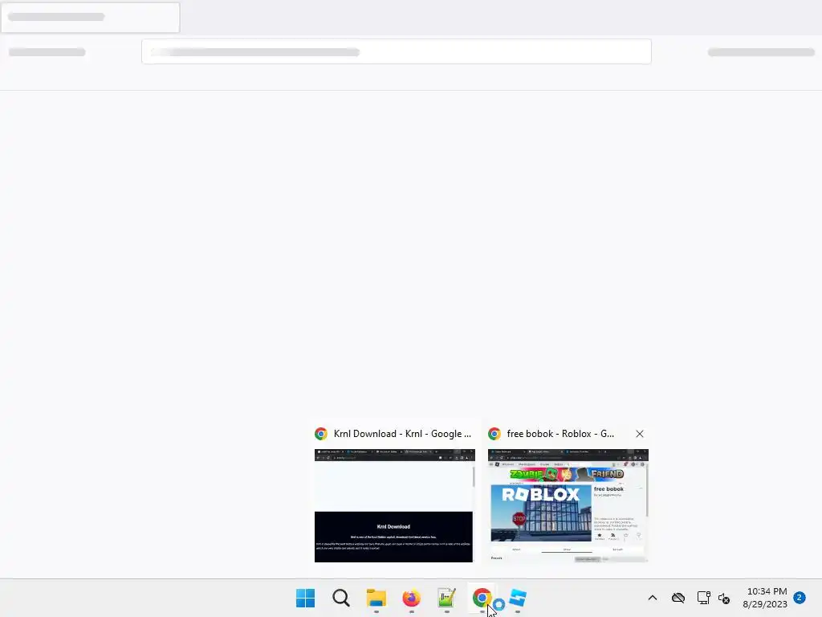Open the green notepad app on taskbar
Viewport: 822px width, 617px height.
coord(446,598)
